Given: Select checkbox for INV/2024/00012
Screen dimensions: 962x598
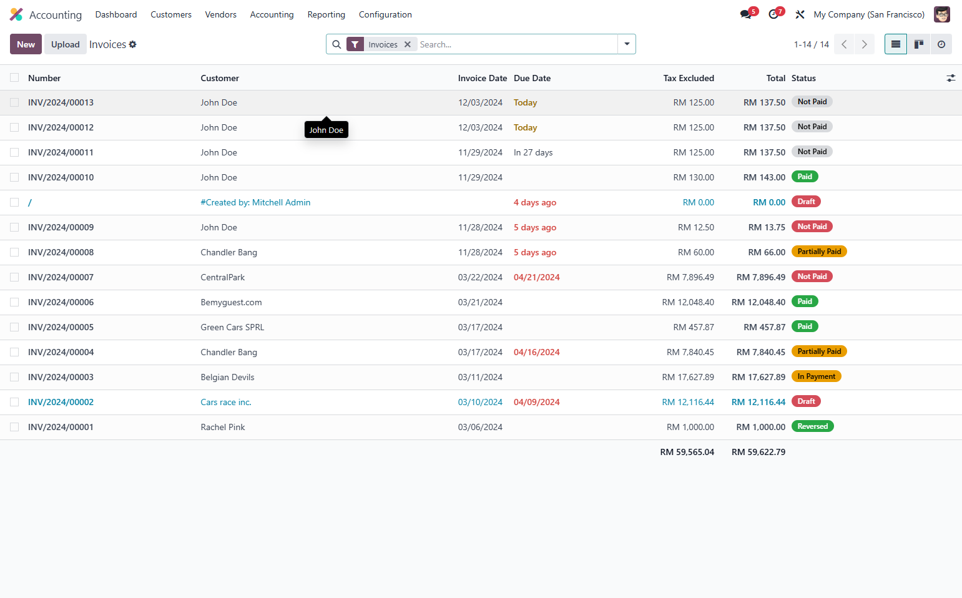Looking at the screenshot, I should click(14, 127).
